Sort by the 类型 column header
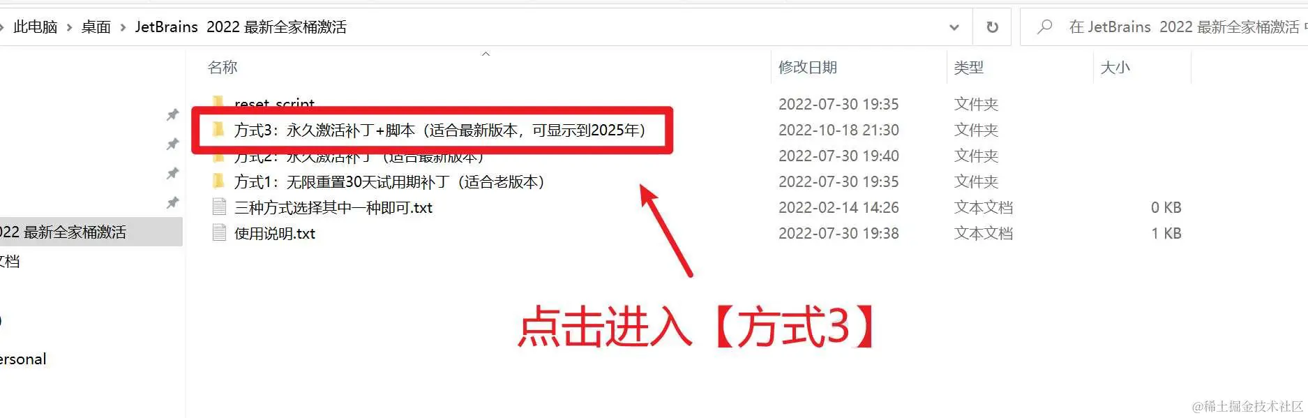Viewport: 1308px width, 418px height. point(969,67)
